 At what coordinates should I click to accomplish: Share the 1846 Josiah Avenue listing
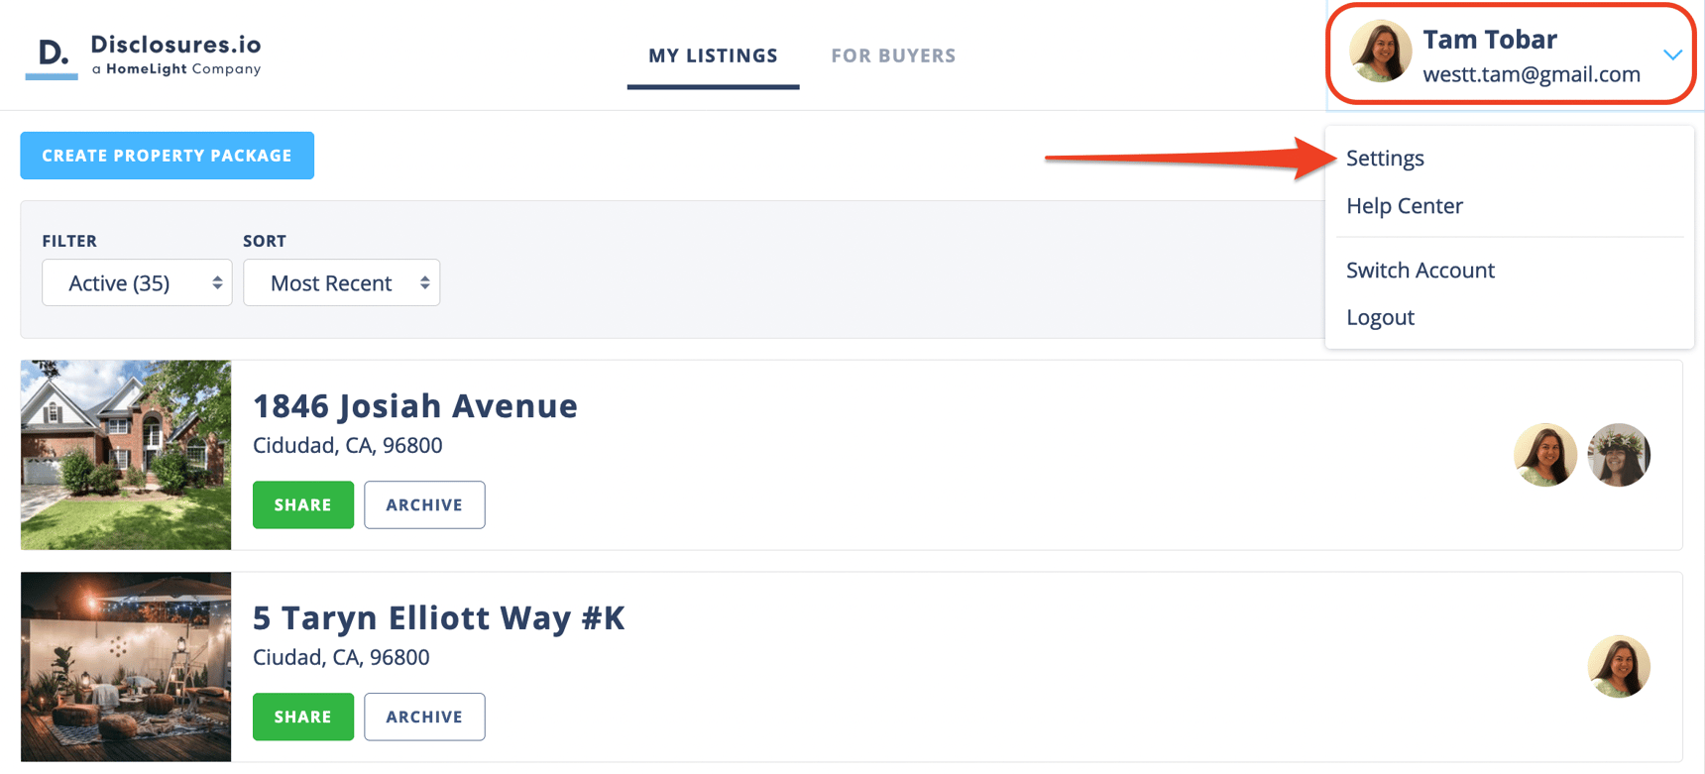click(302, 505)
